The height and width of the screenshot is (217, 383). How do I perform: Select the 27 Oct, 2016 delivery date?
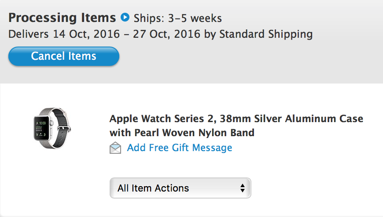tap(166, 34)
